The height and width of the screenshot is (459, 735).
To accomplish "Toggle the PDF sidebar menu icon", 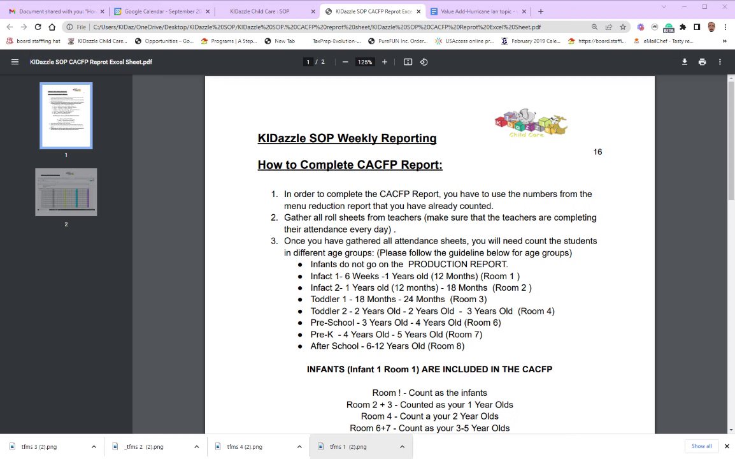I will tap(15, 62).
